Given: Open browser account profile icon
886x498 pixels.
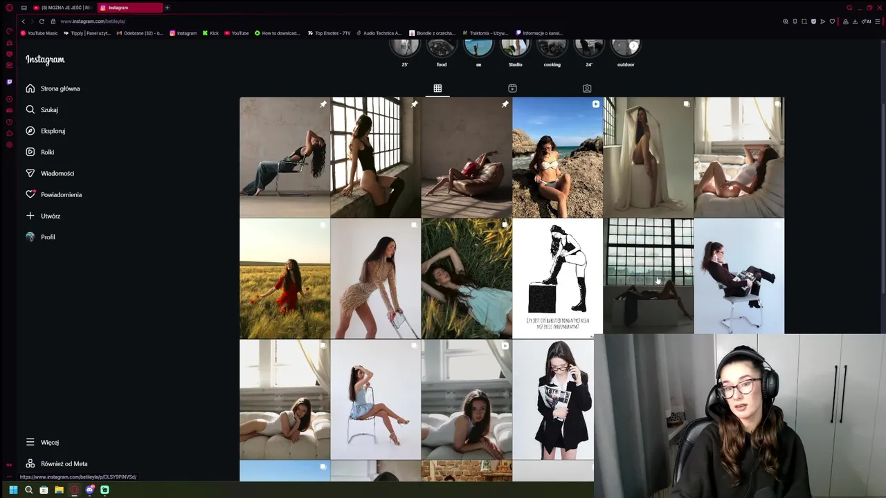Looking at the screenshot, I should click(846, 21).
